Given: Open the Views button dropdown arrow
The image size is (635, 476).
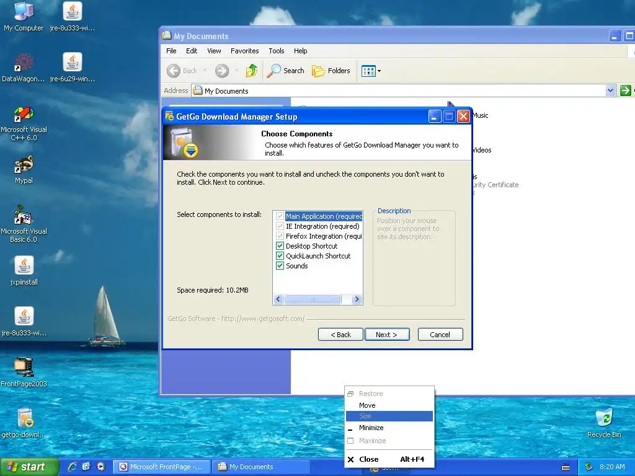Looking at the screenshot, I should click(x=379, y=71).
